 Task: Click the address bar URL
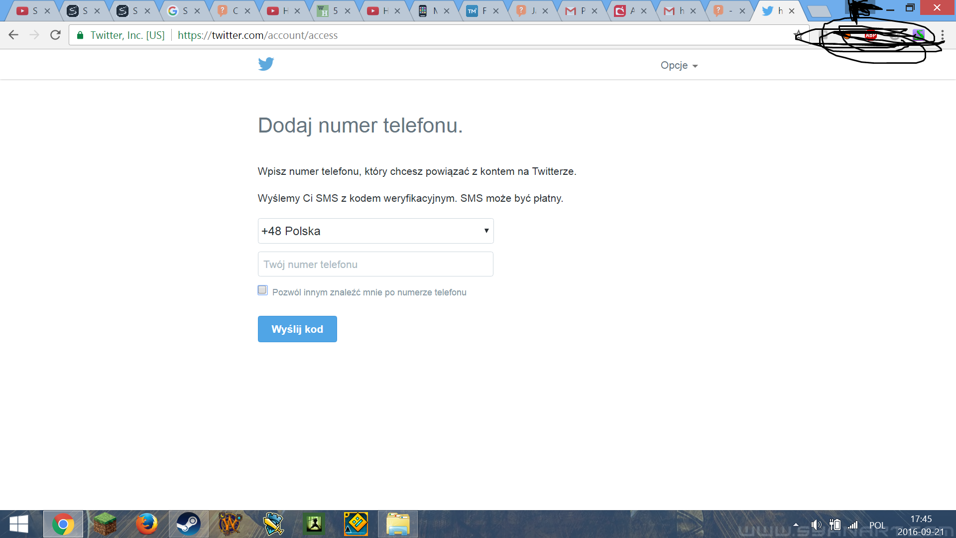[257, 35]
